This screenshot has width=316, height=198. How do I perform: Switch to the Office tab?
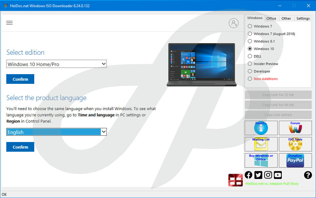271,18
